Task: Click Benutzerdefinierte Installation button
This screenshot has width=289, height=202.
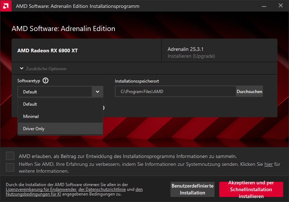Action: point(193,189)
